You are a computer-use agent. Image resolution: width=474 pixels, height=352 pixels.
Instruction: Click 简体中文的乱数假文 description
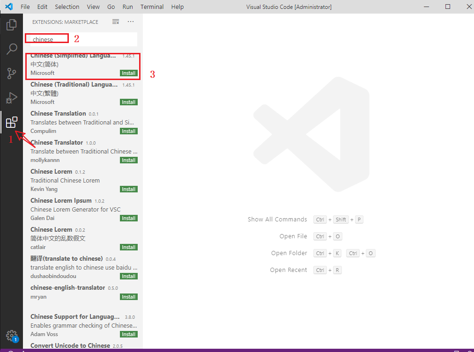[x=58, y=238]
